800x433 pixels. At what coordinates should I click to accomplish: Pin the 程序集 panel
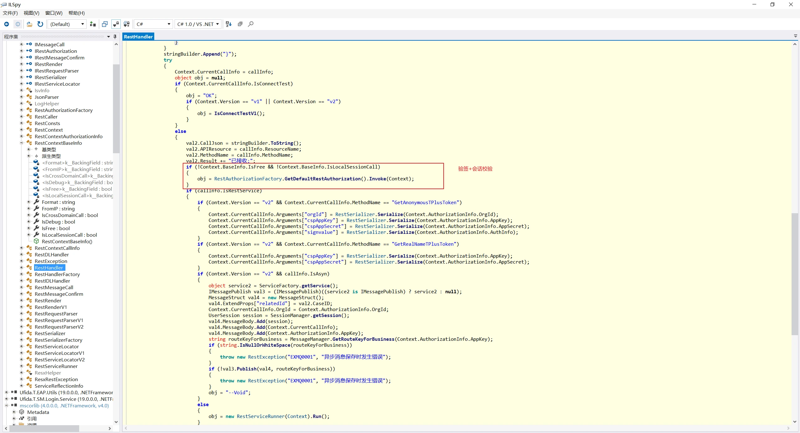click(115, 37)
